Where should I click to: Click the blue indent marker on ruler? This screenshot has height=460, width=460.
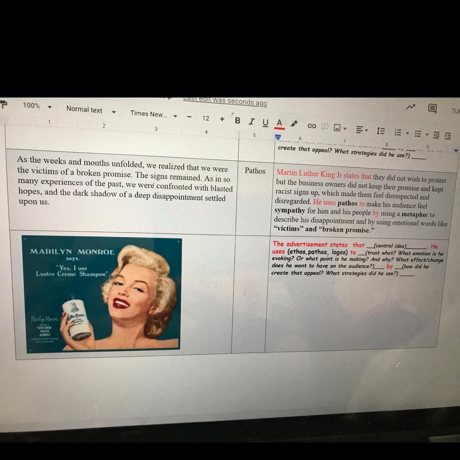[x=277, y=137]
